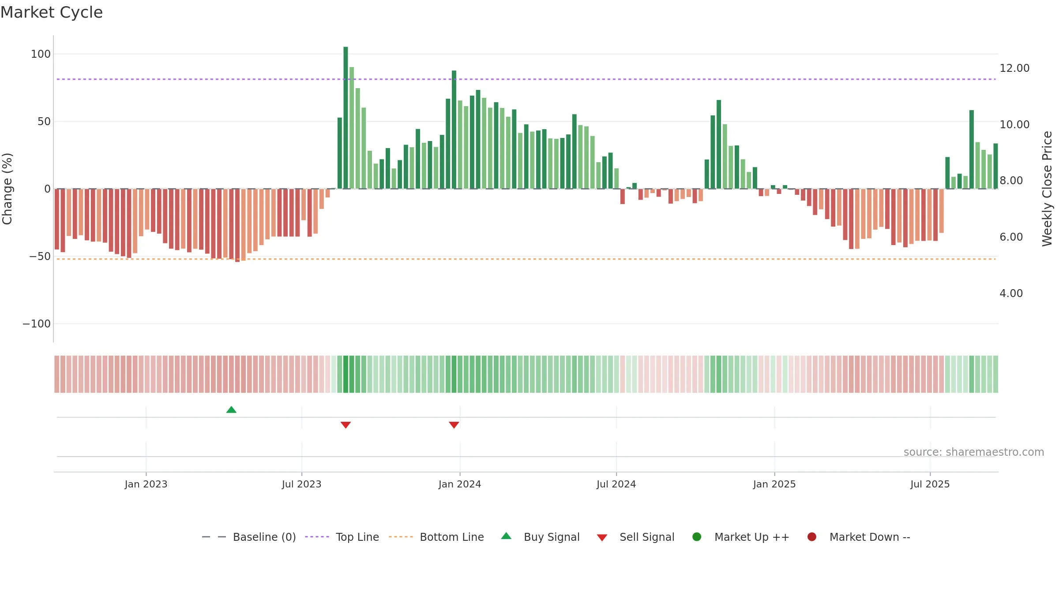Click the 6.00 tick on right axis

point(1011,237)
